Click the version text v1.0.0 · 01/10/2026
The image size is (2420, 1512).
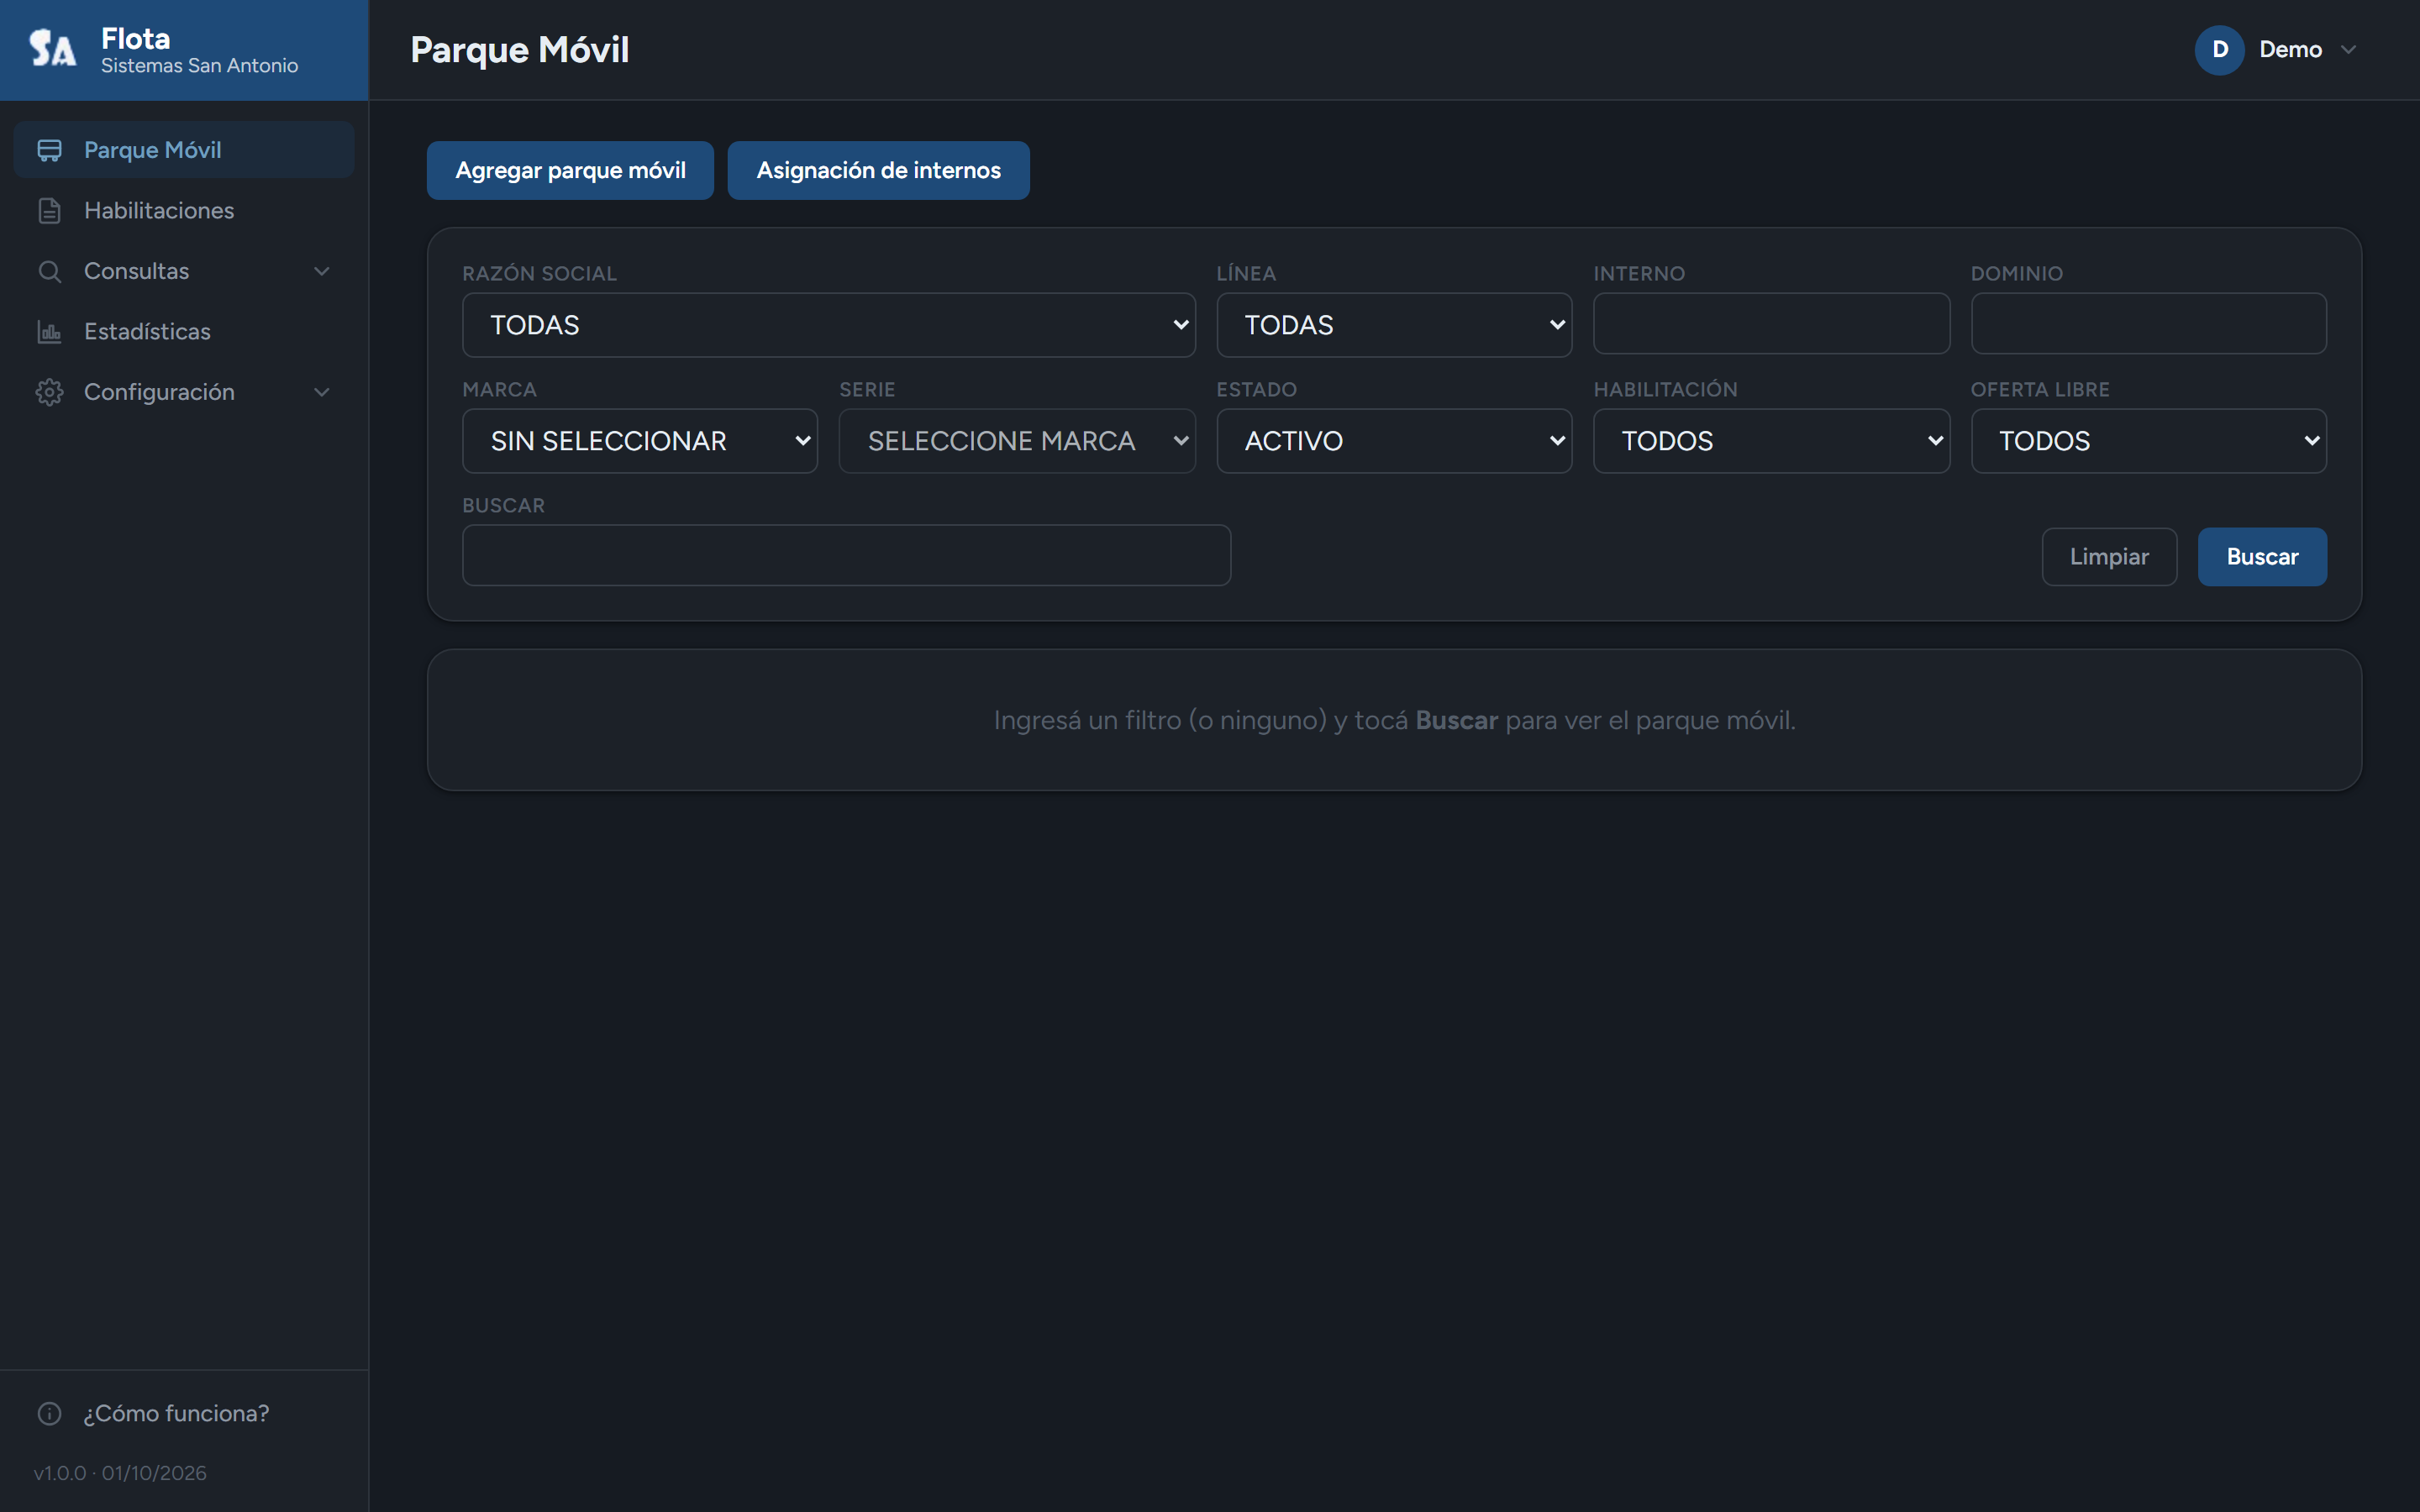point(120,1473)
